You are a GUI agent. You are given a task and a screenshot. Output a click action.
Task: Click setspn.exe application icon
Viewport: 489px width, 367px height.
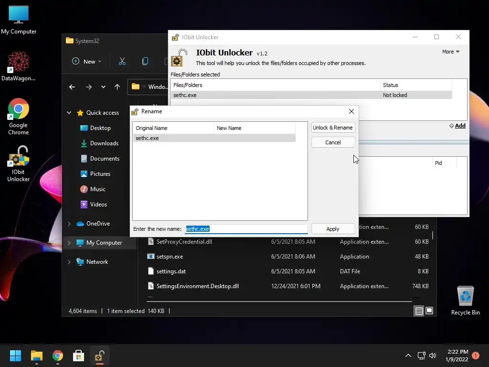tap(150, 257)
